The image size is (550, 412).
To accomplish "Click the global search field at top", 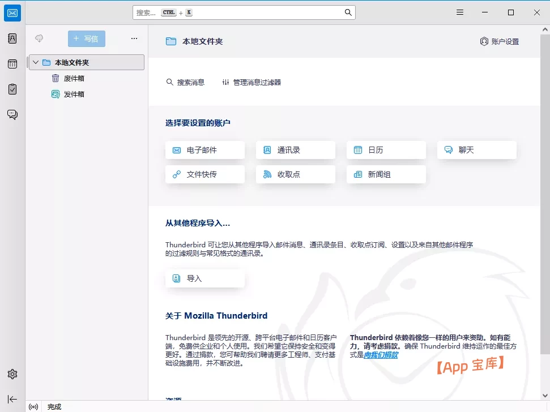I will tap(244, 12).
